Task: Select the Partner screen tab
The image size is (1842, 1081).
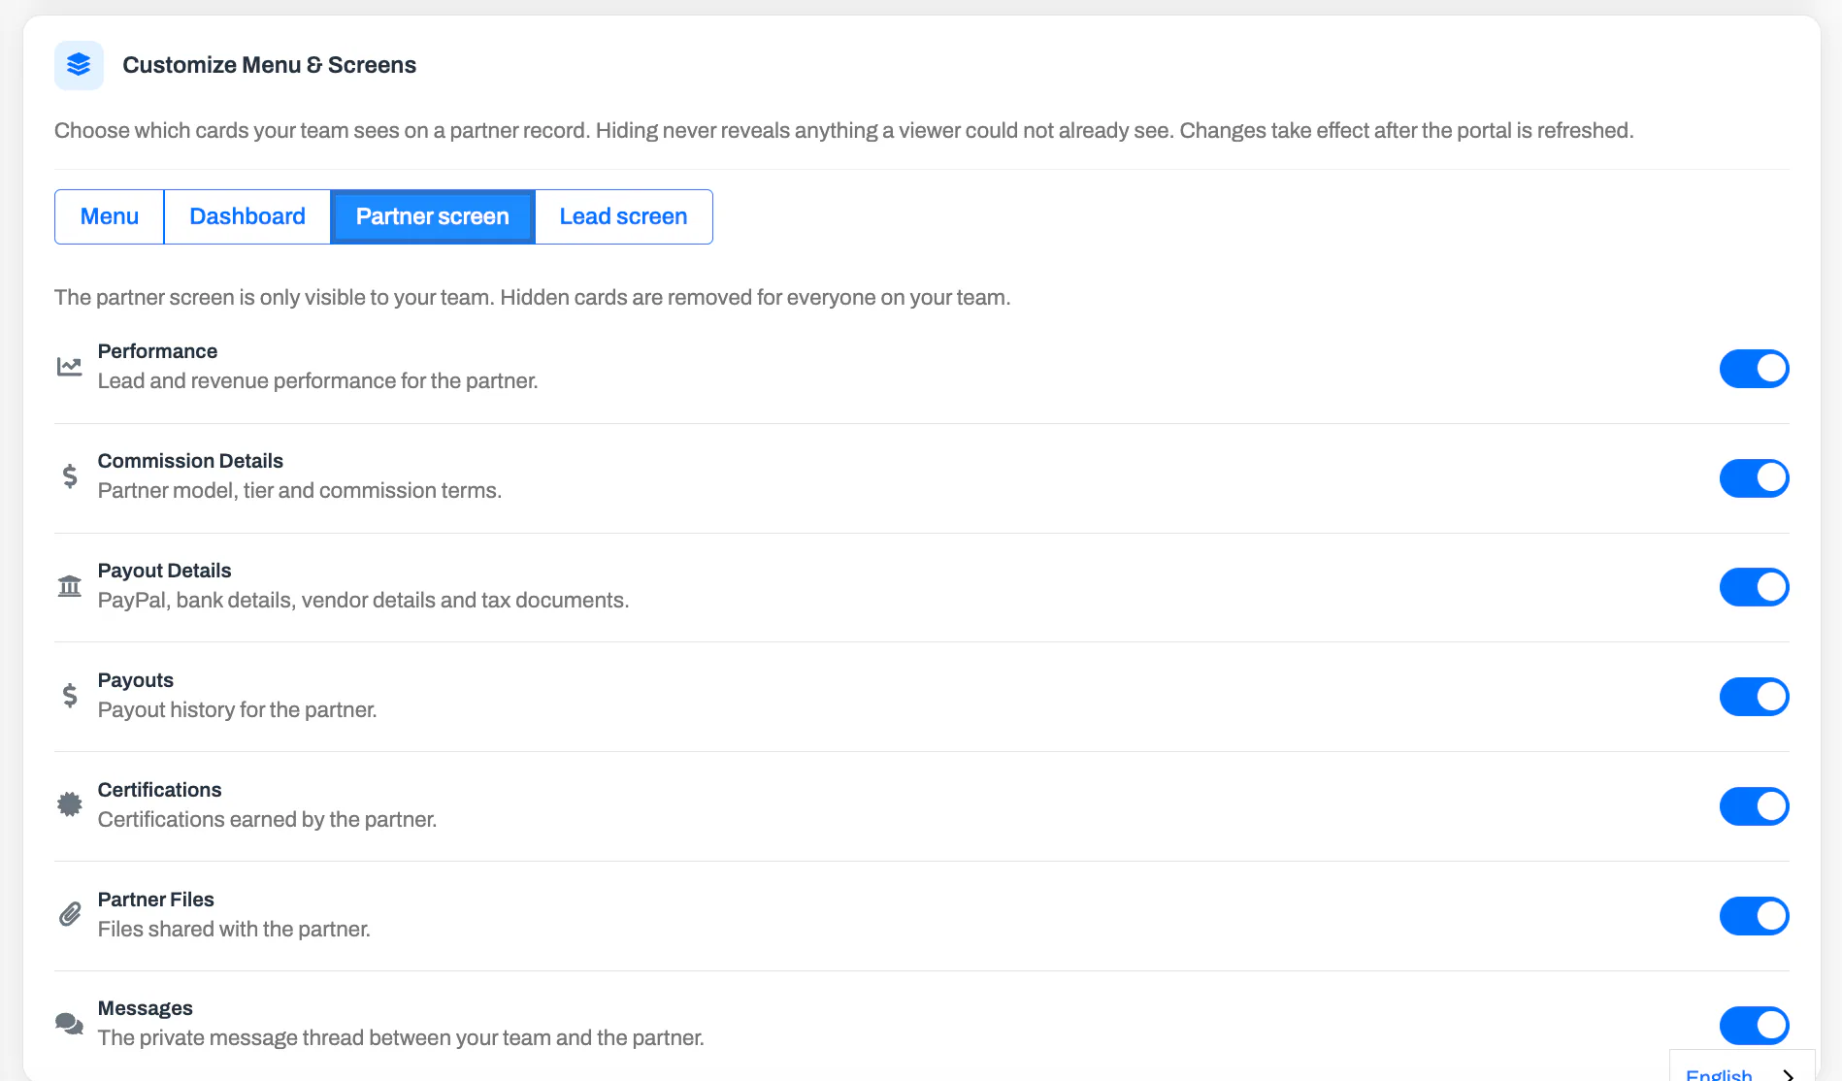Action: [433, 216]
